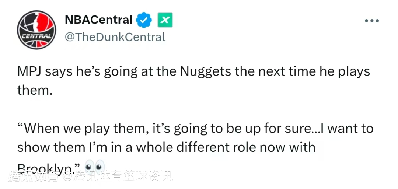398x189 pixels.
Task: Click the eyes emoji after the quote
Action: [94, 167]
